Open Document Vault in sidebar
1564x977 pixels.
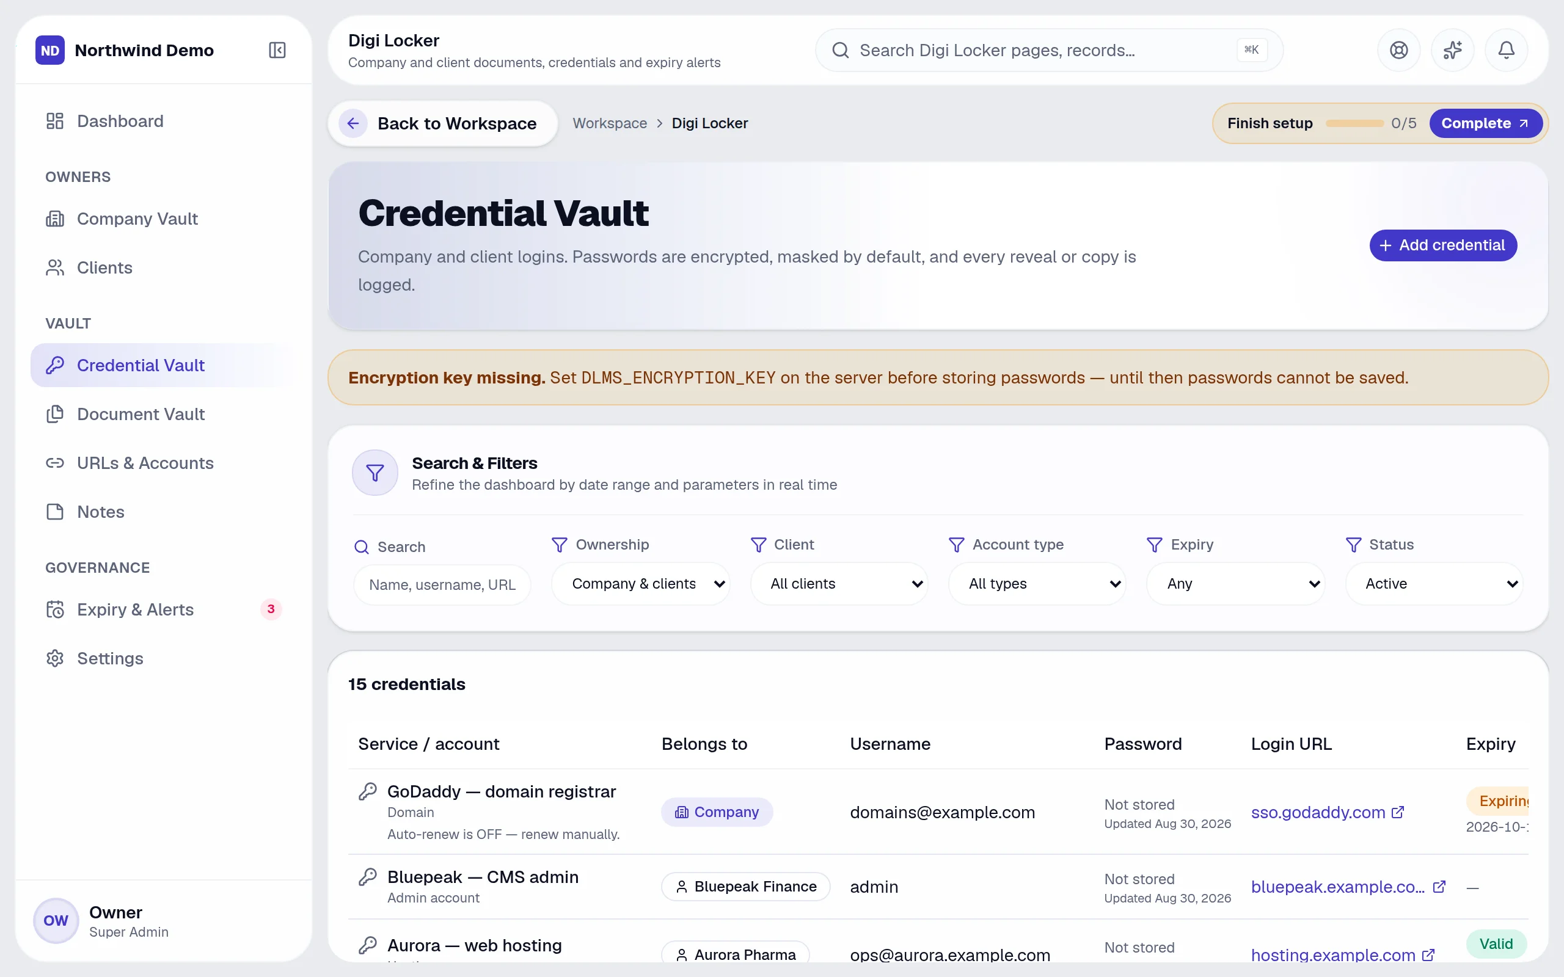click(x=163, y=414)
